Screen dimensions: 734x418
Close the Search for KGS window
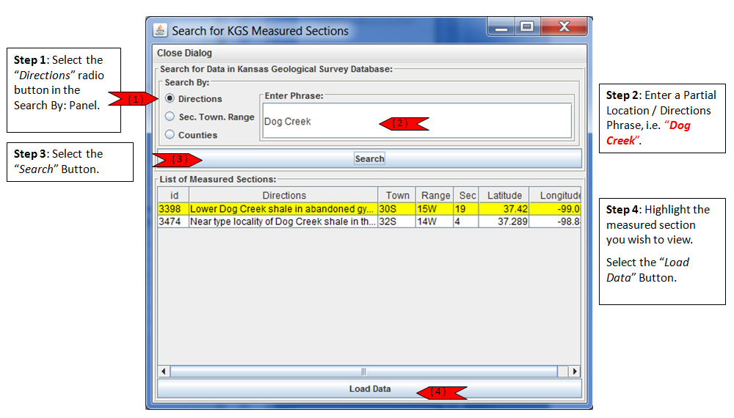coord(564,26)
